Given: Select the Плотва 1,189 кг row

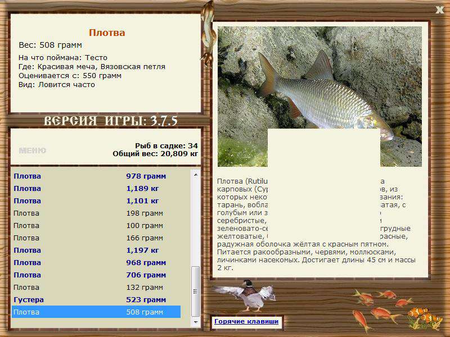Looking at the screenshot, I should pos(96,188).
